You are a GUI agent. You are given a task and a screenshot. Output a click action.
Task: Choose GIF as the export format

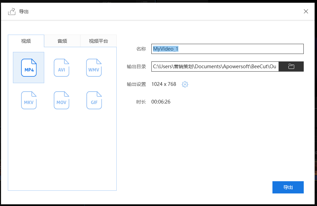(94, 100)
